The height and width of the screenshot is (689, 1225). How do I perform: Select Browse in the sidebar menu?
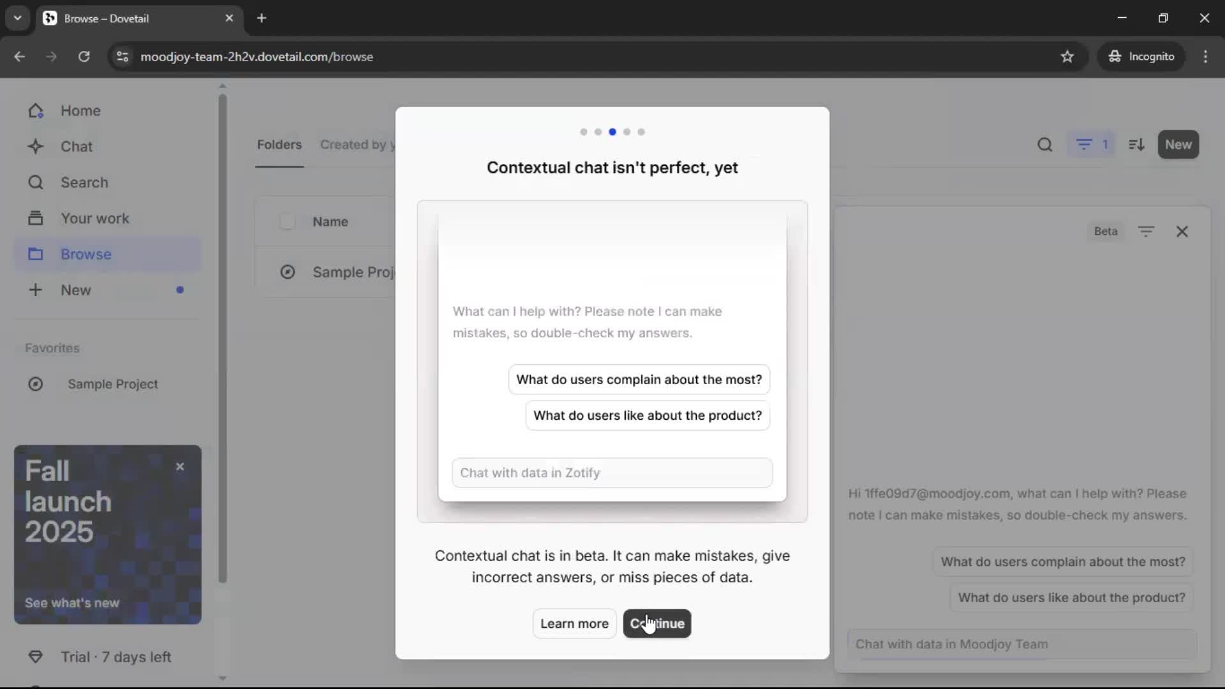(x=85, y=254)
